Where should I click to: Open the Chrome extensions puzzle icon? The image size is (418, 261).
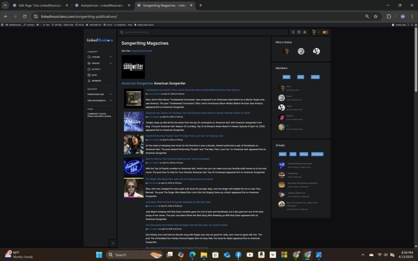point(389,16)
